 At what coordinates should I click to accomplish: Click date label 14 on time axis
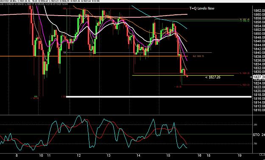[138, 155]
